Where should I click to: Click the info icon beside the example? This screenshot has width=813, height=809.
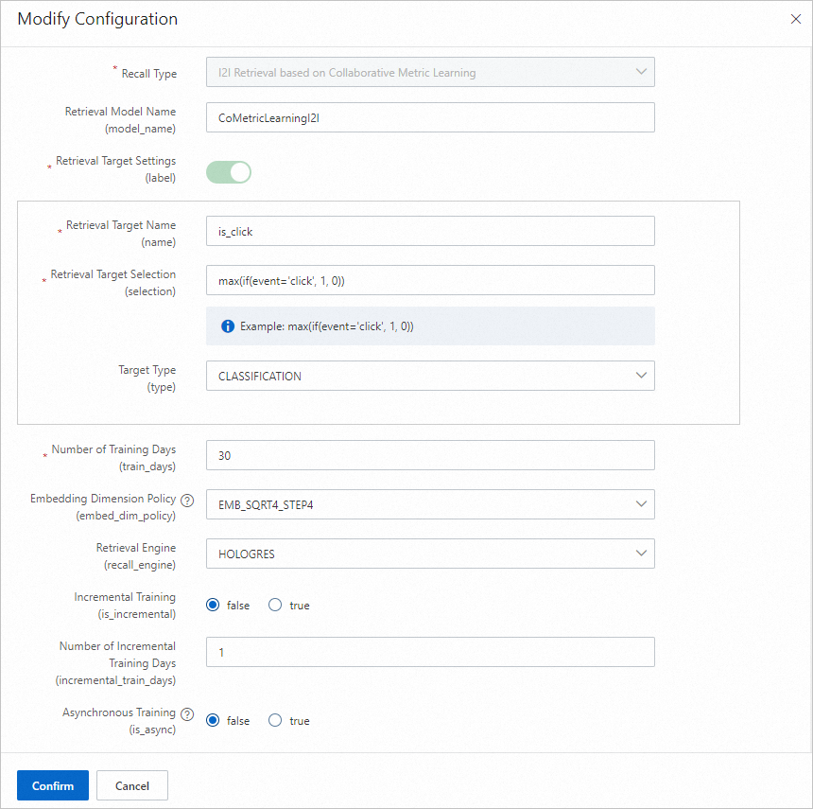point(227,326)
